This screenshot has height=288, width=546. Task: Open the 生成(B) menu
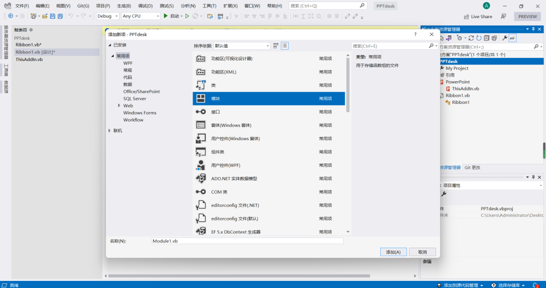coord(124,6)
